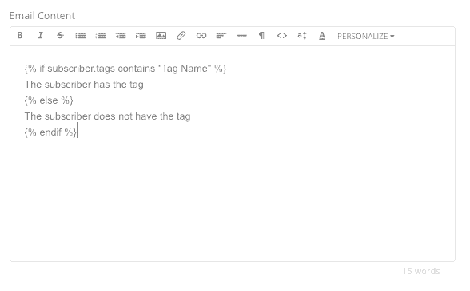This screenshot has height=291, width=470.
Task: Toggle italic formatting
Action: click(40, 36)
